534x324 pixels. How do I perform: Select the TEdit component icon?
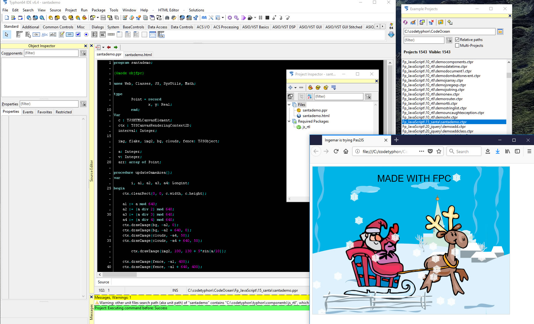pos(53,34)
